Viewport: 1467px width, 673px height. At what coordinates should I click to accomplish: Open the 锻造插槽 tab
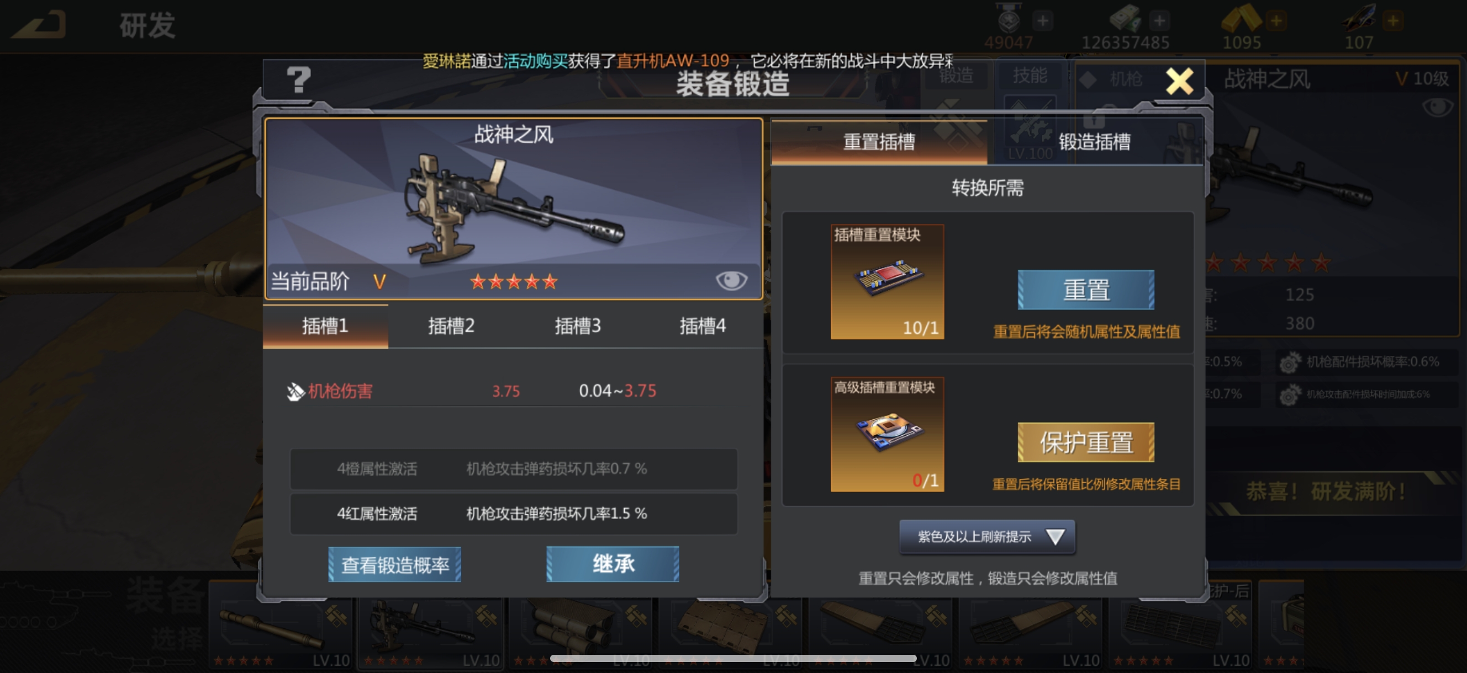tap(1095, 142)
